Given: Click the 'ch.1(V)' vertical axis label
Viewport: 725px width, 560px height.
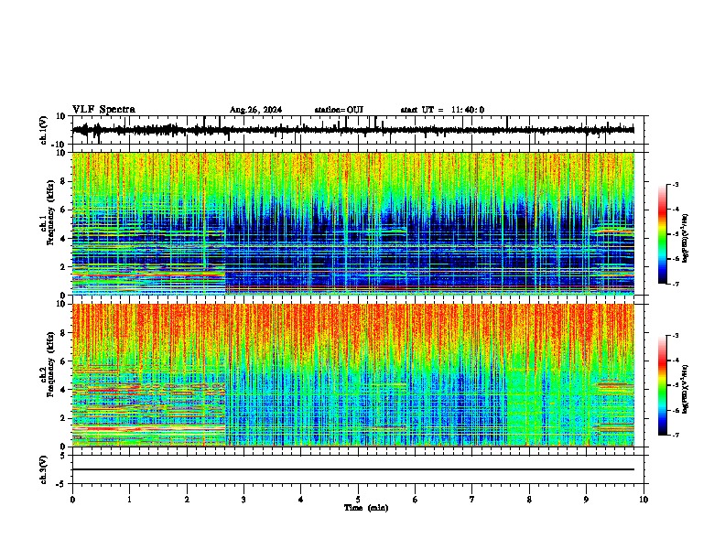Looking at the screenshot, I should [43, 130].
